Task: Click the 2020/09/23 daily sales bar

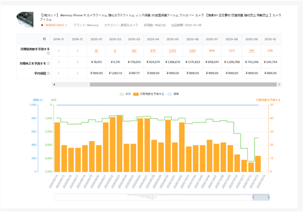Action: click(119, 143)
